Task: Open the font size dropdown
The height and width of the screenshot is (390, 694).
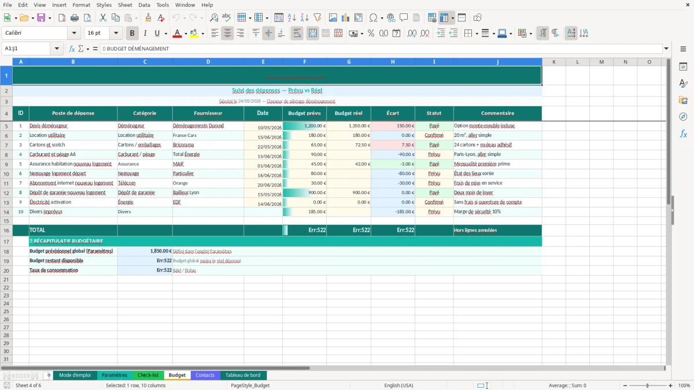Action: [x=116, y=34]
